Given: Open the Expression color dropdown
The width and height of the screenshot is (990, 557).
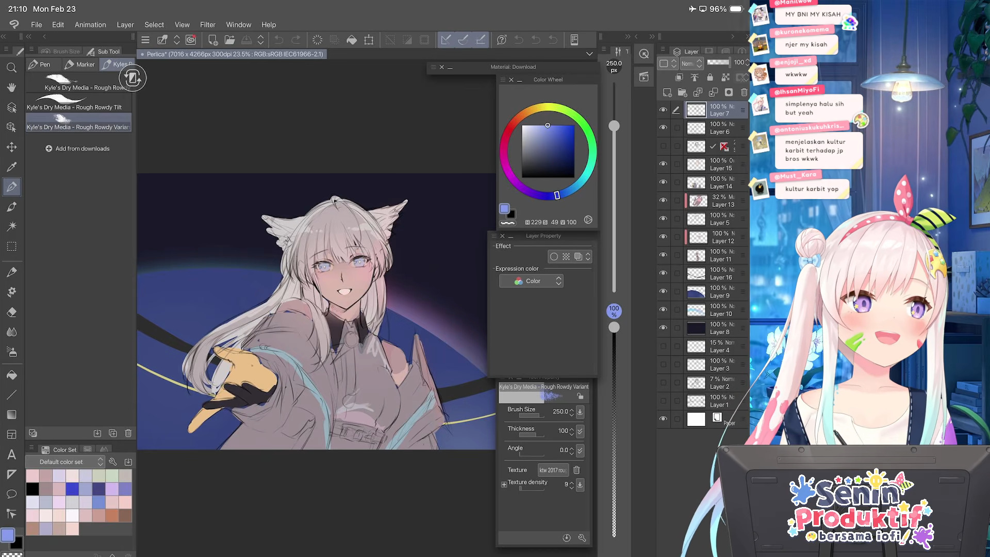Looking at the screenshot, I should (531, 281).
